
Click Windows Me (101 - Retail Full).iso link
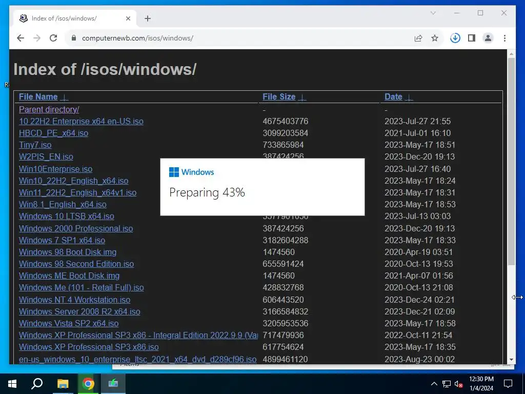click(x=82, y=287)
